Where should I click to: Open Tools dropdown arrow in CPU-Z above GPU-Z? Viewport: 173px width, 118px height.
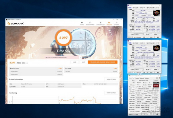click(147, 73)
